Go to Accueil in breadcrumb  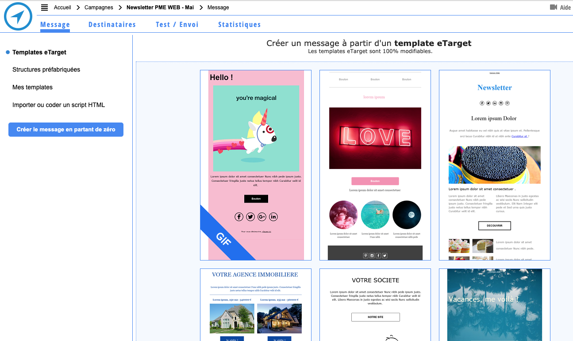coord(62,8)
